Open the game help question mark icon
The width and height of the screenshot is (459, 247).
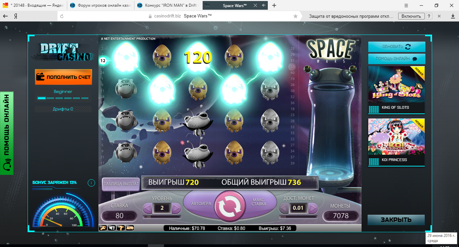[121, 228]
